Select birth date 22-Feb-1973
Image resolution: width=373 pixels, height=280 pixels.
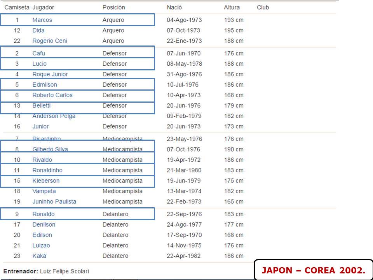pos(184,202)
